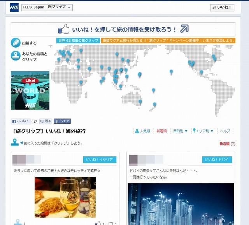This screenshot has height=225, width=249.
Task: Share via the Facebook シェア button
Action: 62,121
